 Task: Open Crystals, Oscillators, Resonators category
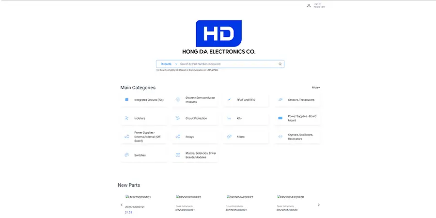point(301,137)
